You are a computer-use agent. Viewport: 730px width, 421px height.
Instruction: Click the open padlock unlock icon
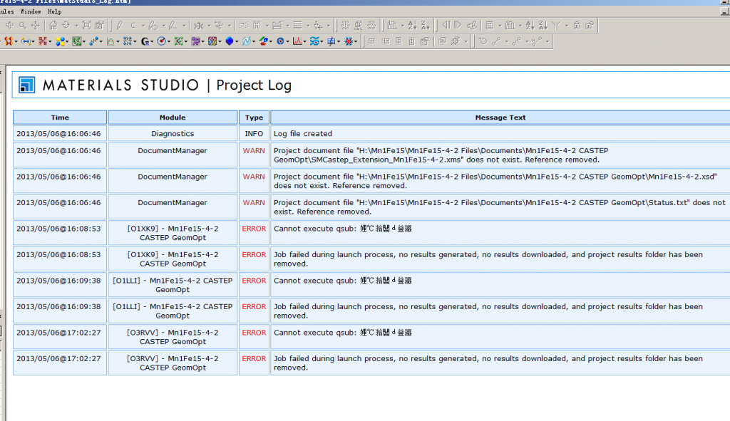[590, 26]
